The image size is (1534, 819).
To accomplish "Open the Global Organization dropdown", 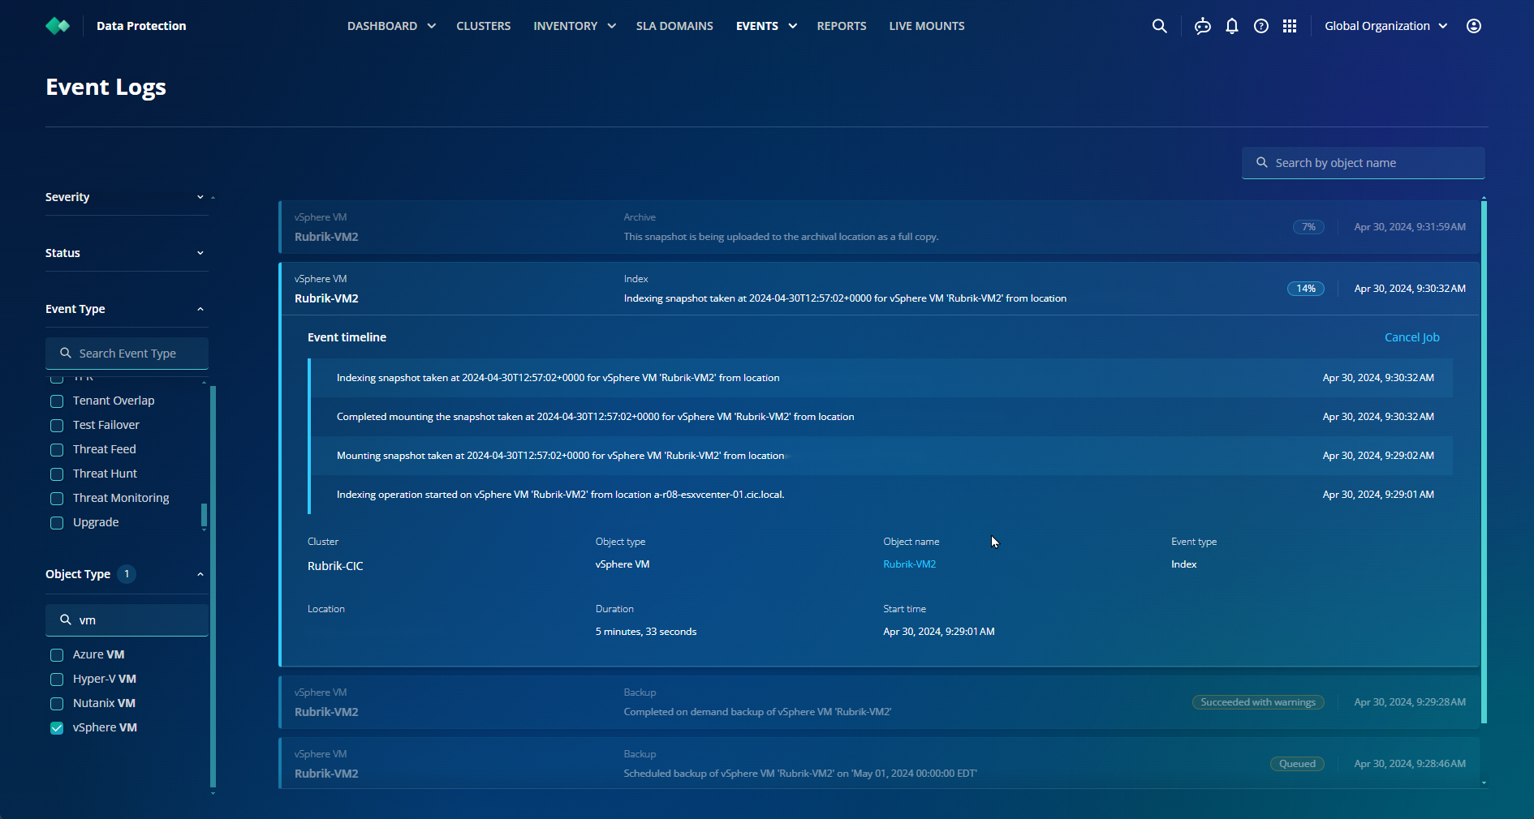I will pyautogui.click(x=1386, y=26).
